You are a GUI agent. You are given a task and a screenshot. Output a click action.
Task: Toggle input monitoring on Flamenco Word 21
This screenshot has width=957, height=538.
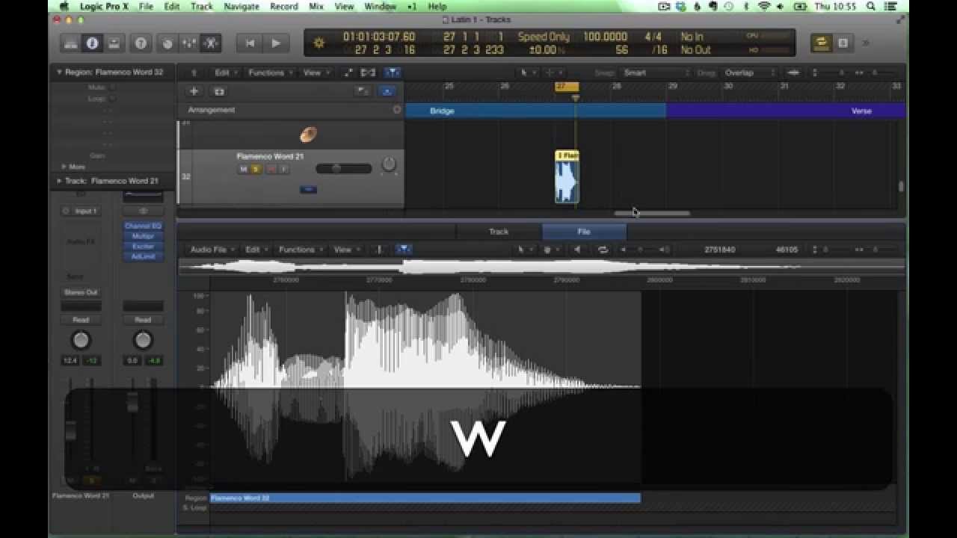283,170
